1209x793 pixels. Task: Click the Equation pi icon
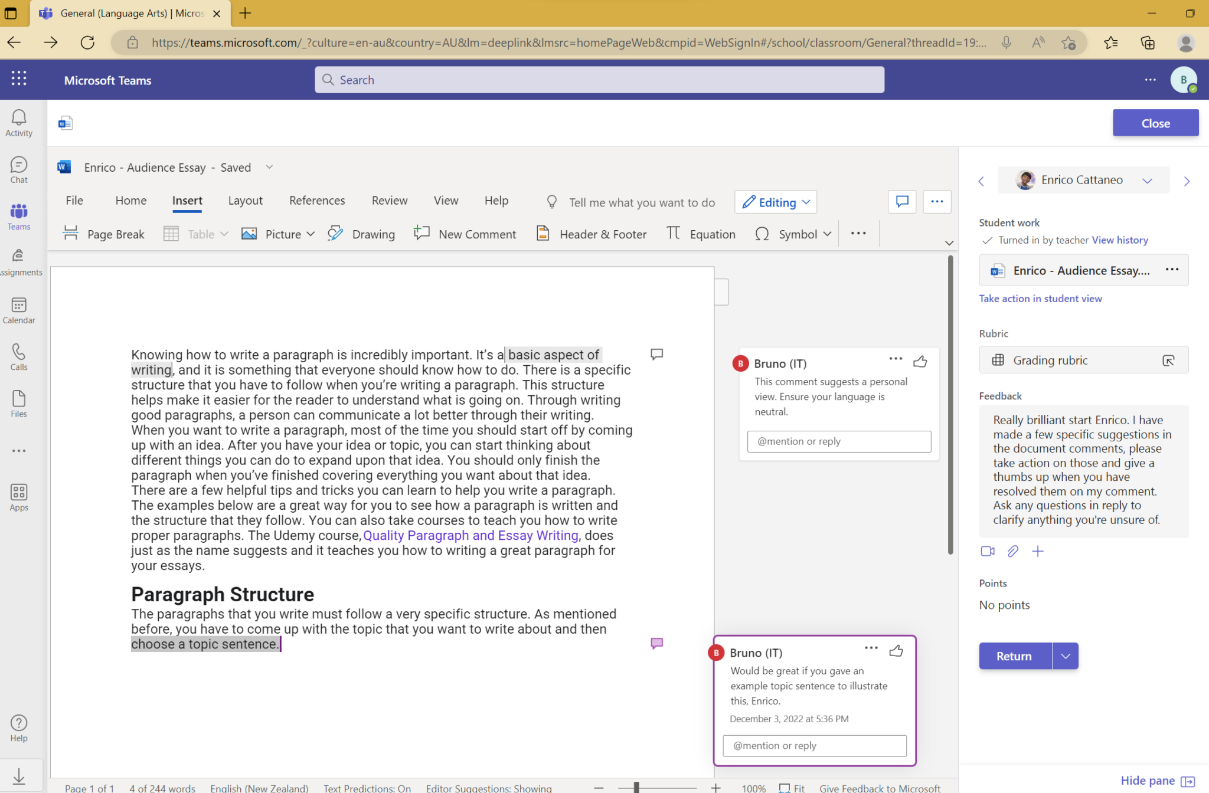[x=673, y=234]
